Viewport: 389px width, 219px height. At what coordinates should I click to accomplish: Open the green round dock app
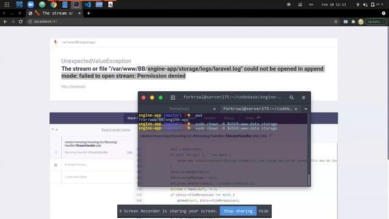click(42, 4)
